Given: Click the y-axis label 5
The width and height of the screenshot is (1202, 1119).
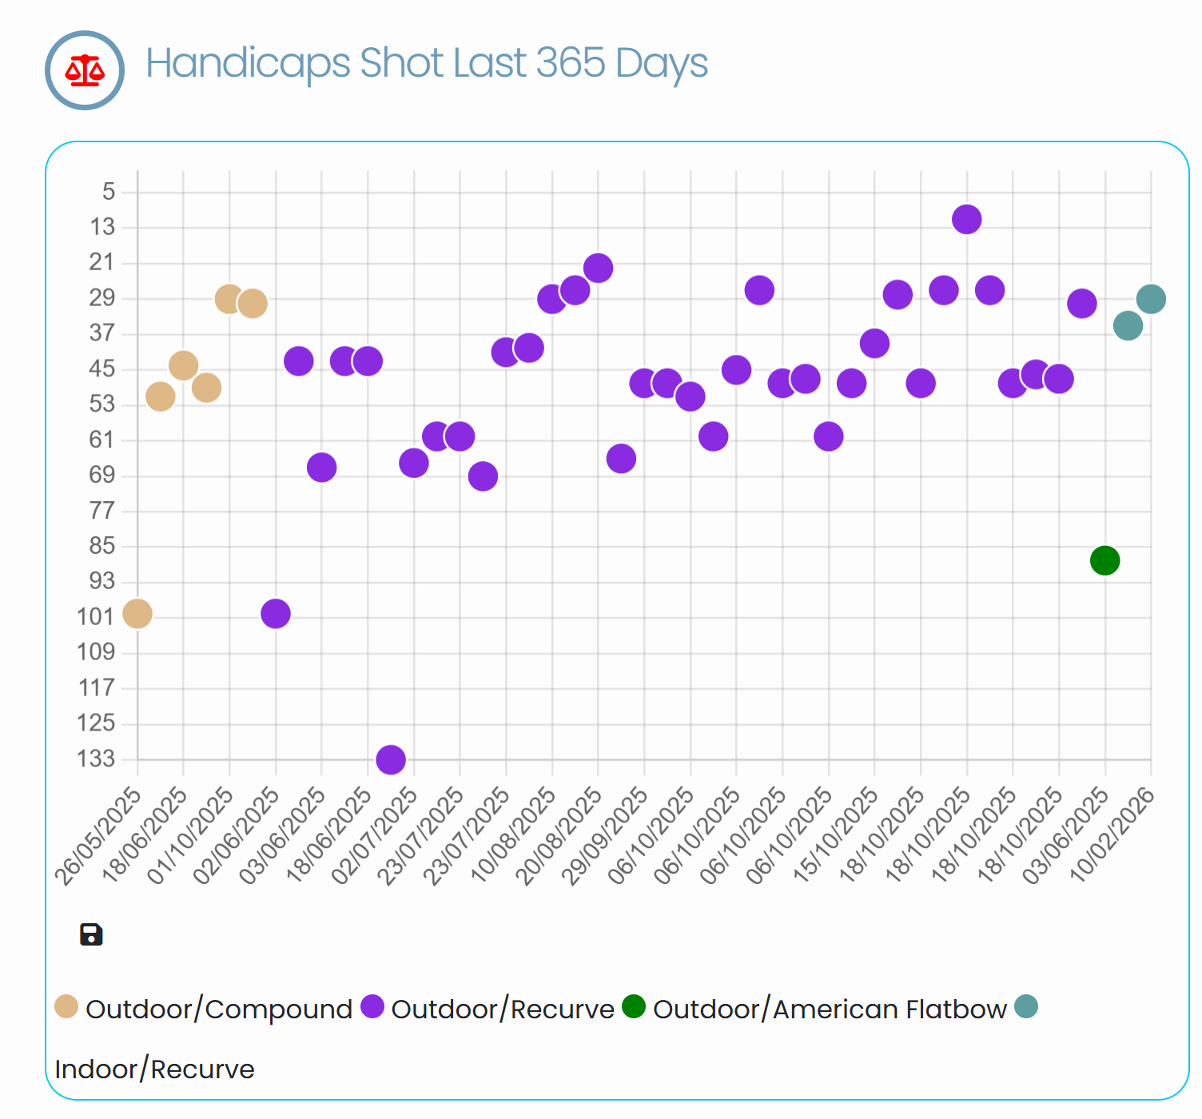Looking at the screenshot, I should pyautogui.click(x=109, y=192).
